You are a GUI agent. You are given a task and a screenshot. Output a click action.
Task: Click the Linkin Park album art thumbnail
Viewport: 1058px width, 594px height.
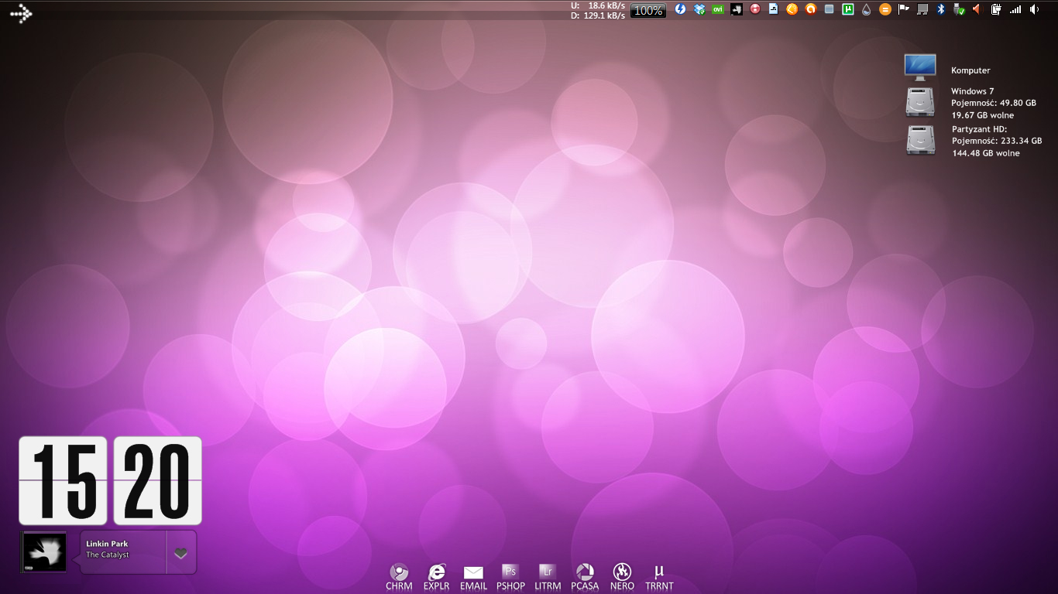click(x=44, y=552)
